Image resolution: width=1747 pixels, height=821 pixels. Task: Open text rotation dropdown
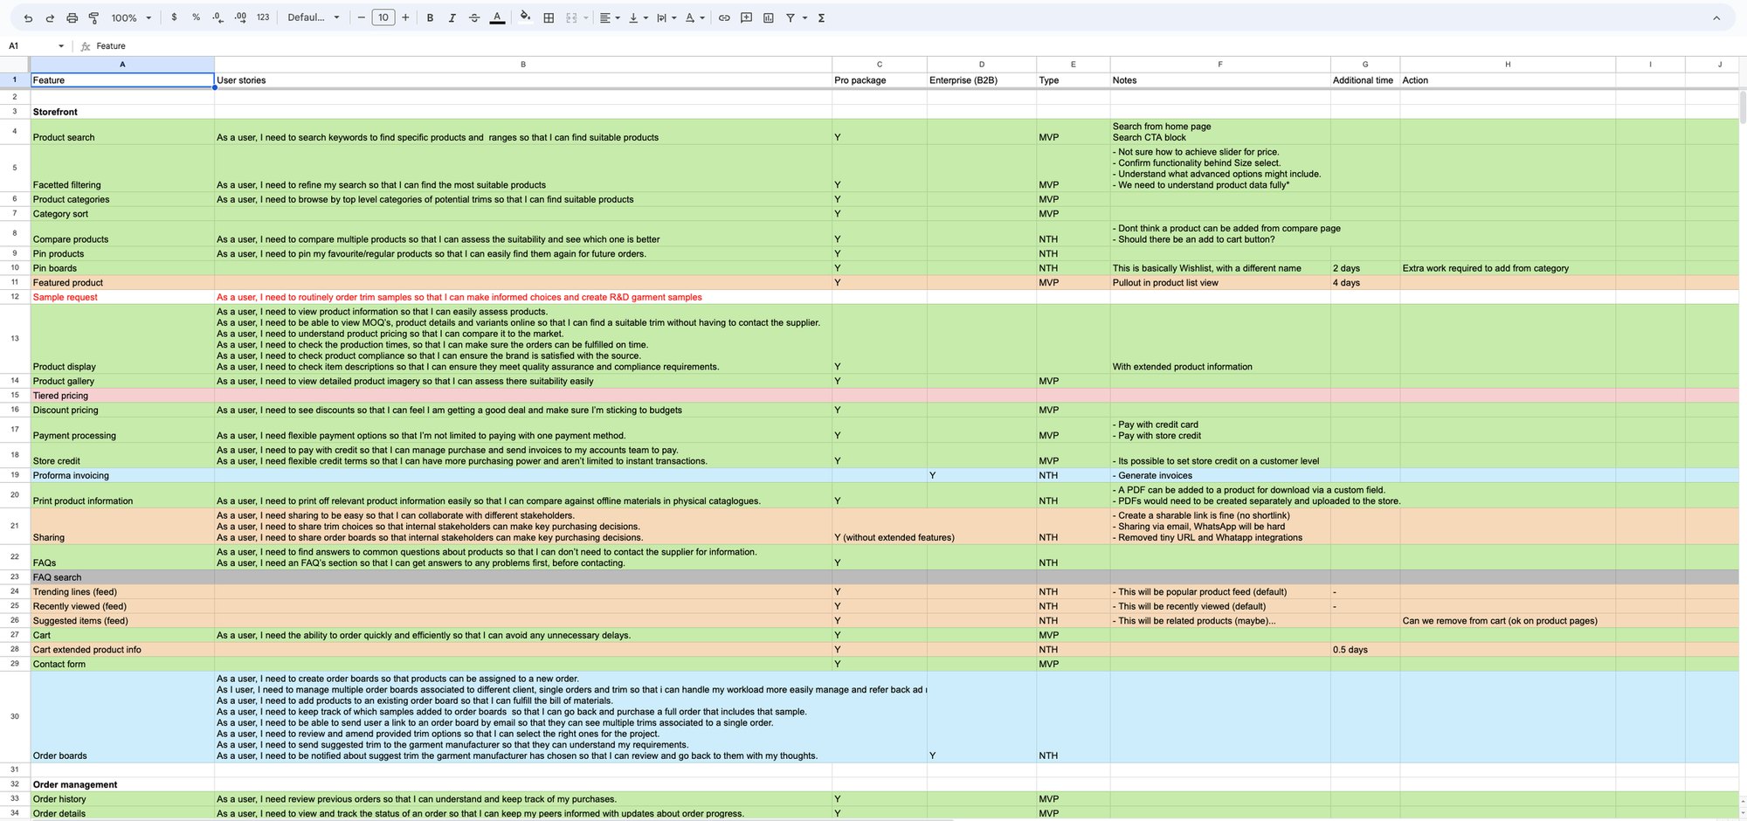point(695,17)
